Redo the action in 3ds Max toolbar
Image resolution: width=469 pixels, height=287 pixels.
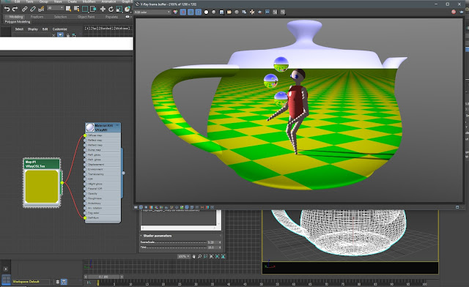point(15,9)
